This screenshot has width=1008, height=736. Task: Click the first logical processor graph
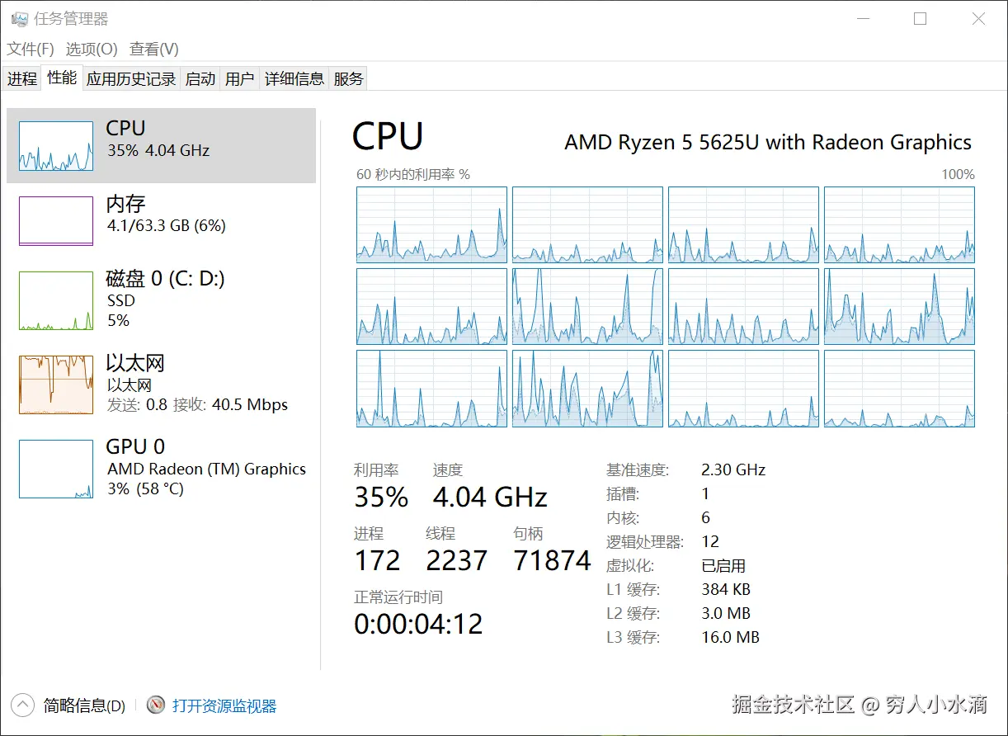pos(431,224)
